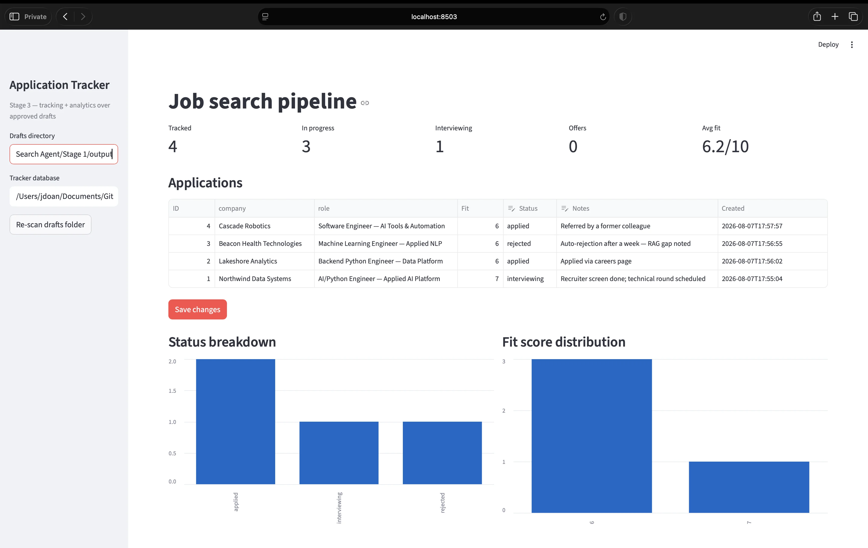Go forward with the browser forward arrow

[x=83, y=17]
